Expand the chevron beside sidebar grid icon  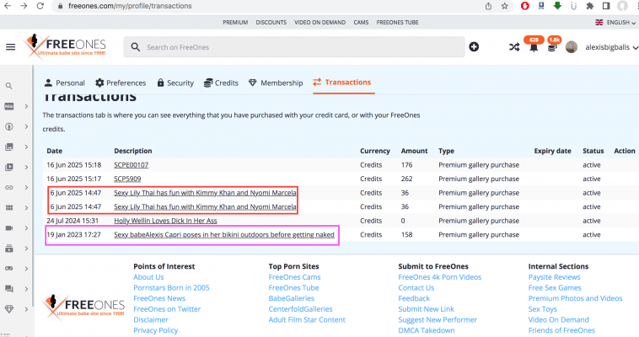pyautogui.click(x=26, y=208)
